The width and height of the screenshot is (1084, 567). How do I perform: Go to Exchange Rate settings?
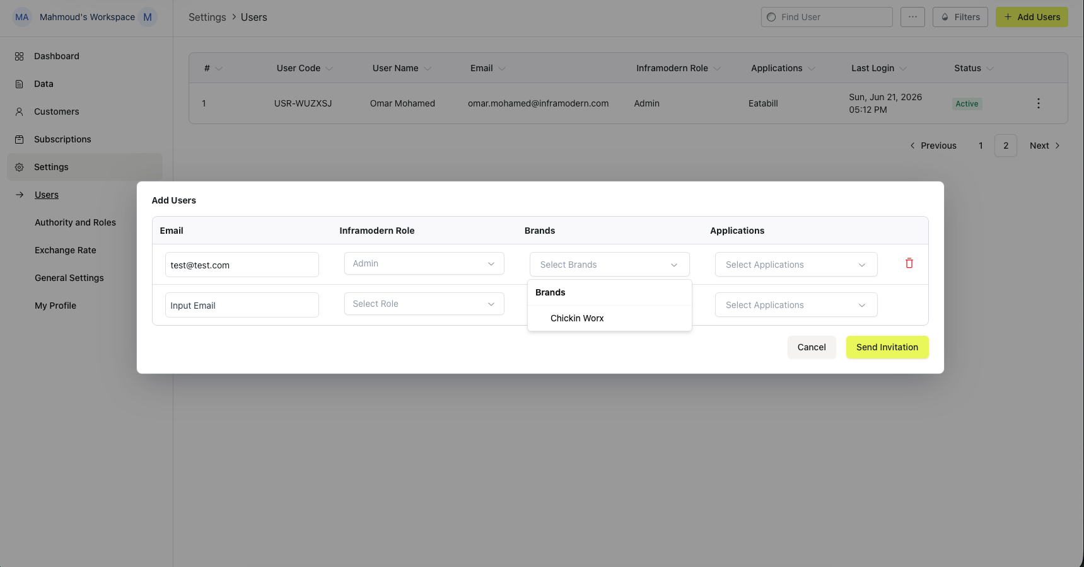pyautogui.click(x=66, y=250)
